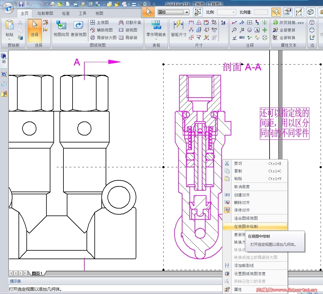Choose 适合图纸视图 from the context menu
The width and height of the screenshot is (323, 294).
click(x=255, y=218)
